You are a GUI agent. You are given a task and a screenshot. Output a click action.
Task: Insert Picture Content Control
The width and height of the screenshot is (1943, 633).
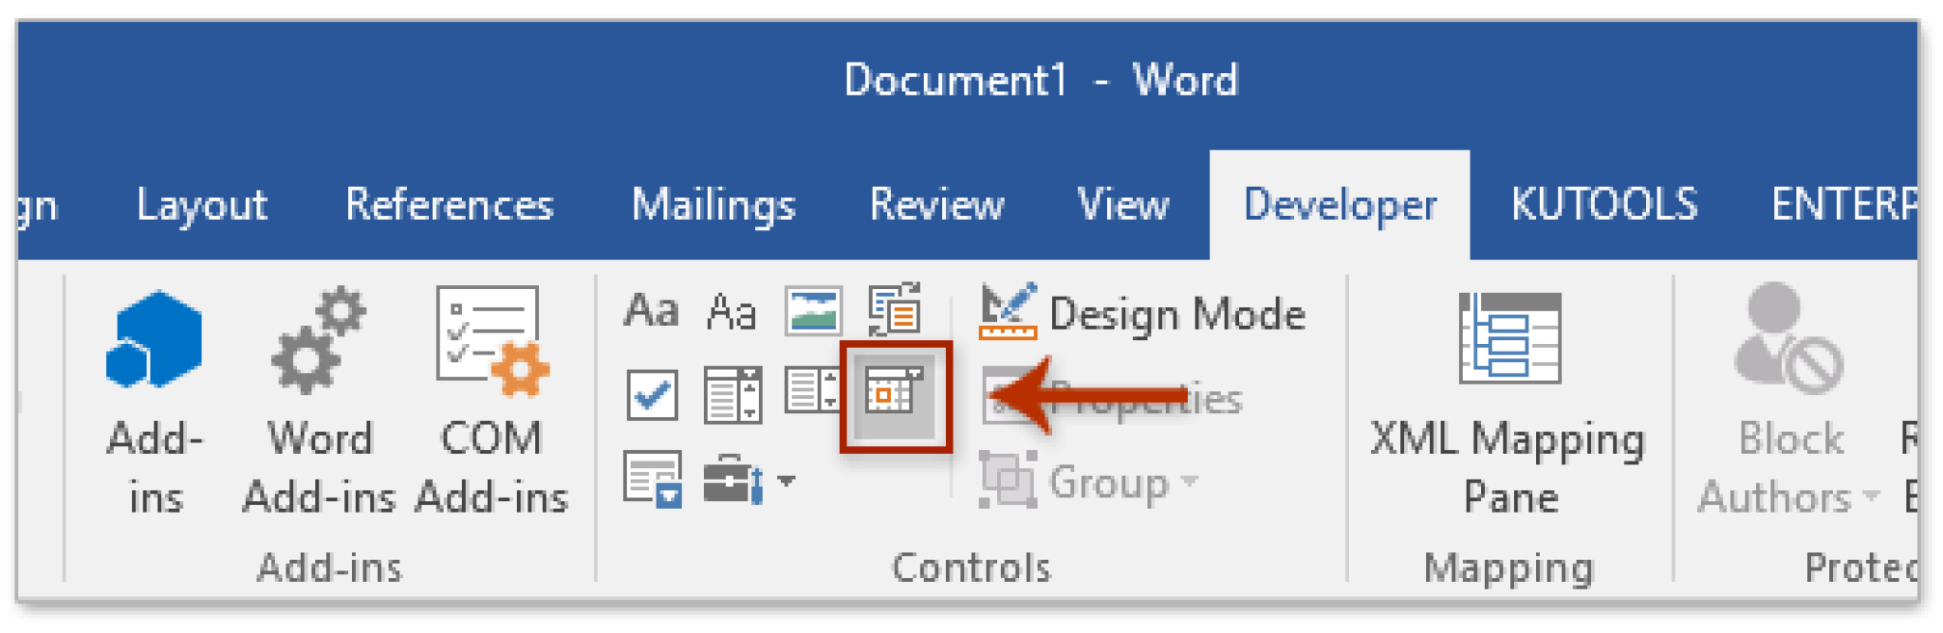tap(813, 311)
